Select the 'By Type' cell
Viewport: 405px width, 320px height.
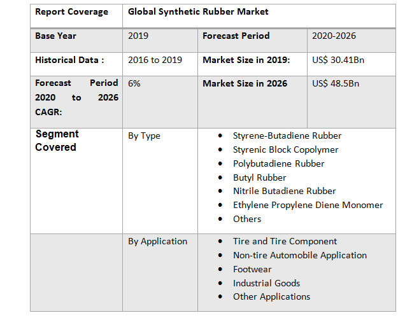point(144,136)
